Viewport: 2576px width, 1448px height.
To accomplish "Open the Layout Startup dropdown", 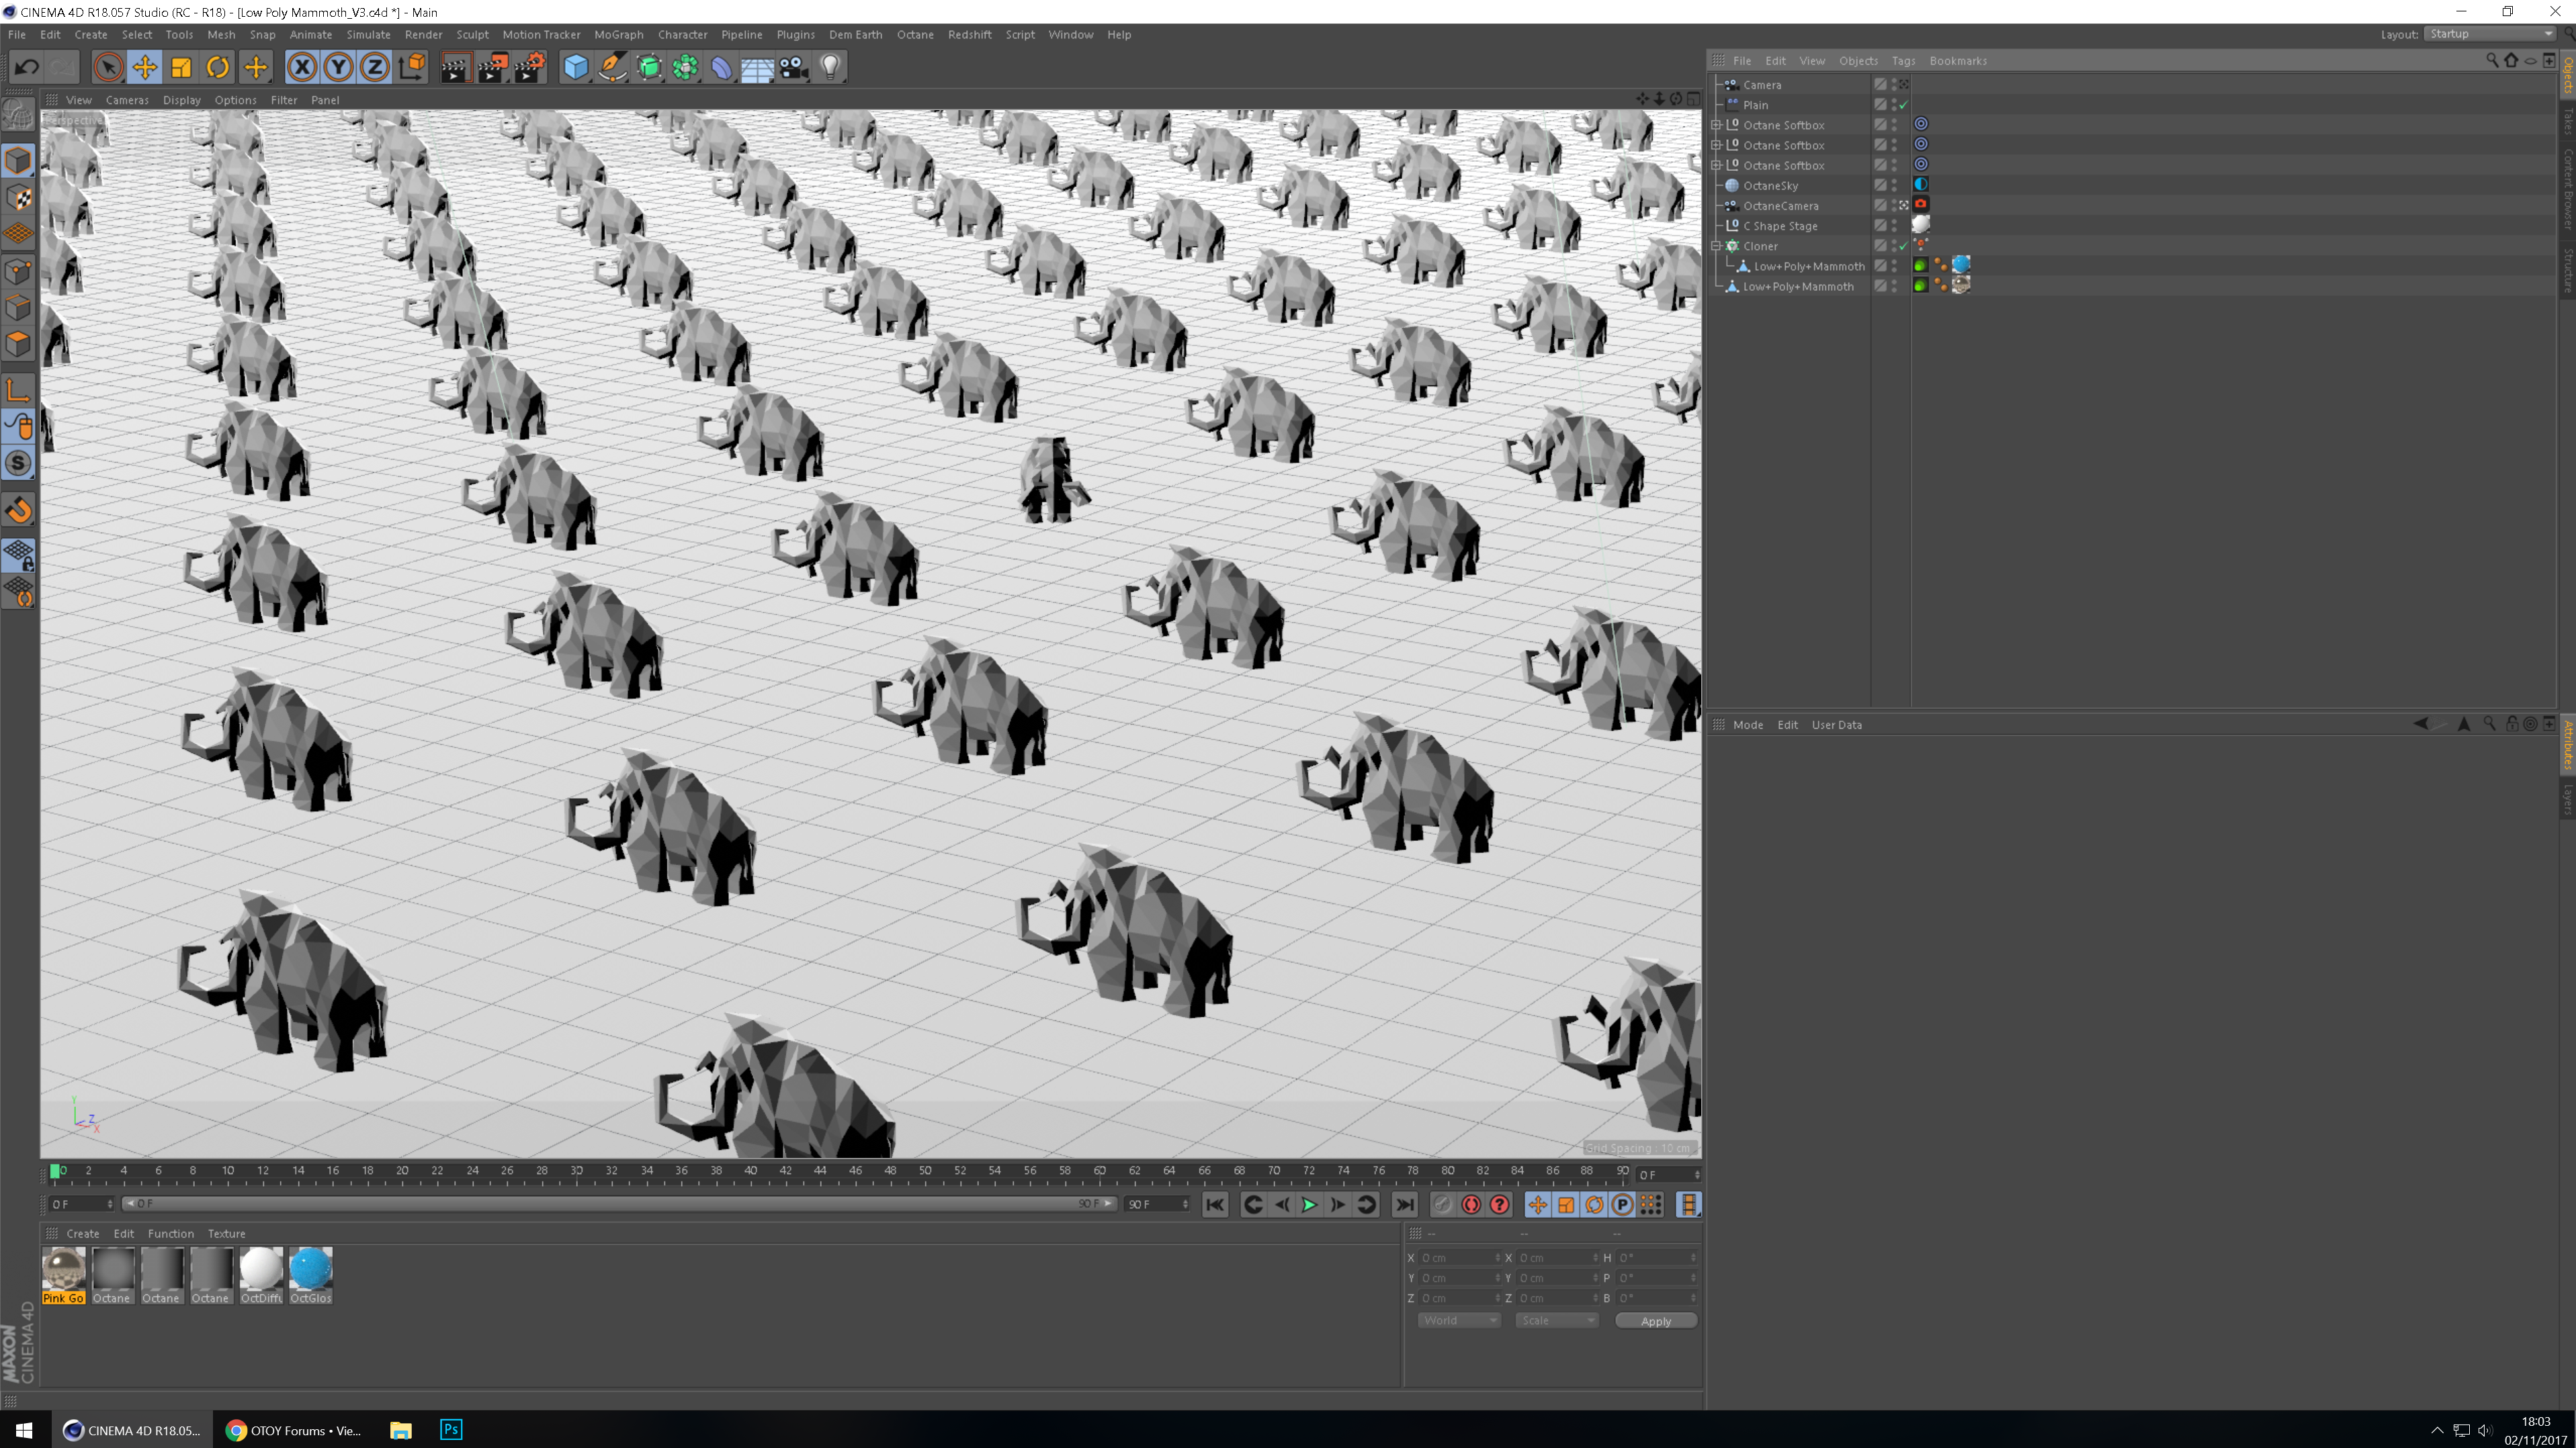I will (2491, 34).
